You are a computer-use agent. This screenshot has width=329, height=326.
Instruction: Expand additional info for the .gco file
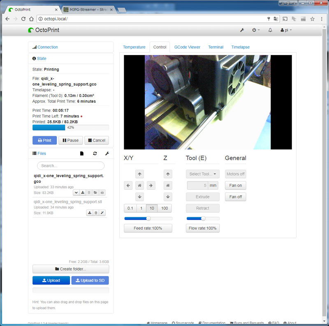pos(76,193)
